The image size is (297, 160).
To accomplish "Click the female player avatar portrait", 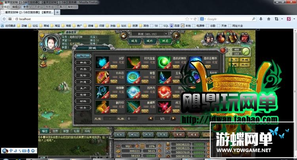I will pyautogui.click(x=51, y=43).
